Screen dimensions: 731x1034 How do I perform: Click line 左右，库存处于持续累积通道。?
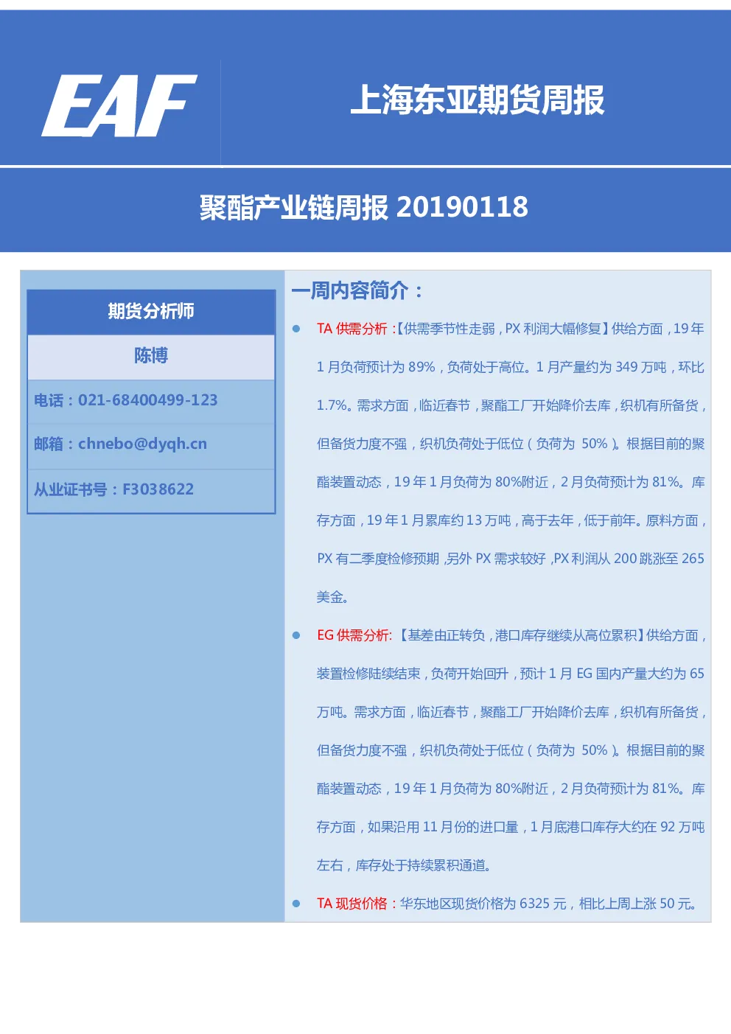(x=405, y=865)
